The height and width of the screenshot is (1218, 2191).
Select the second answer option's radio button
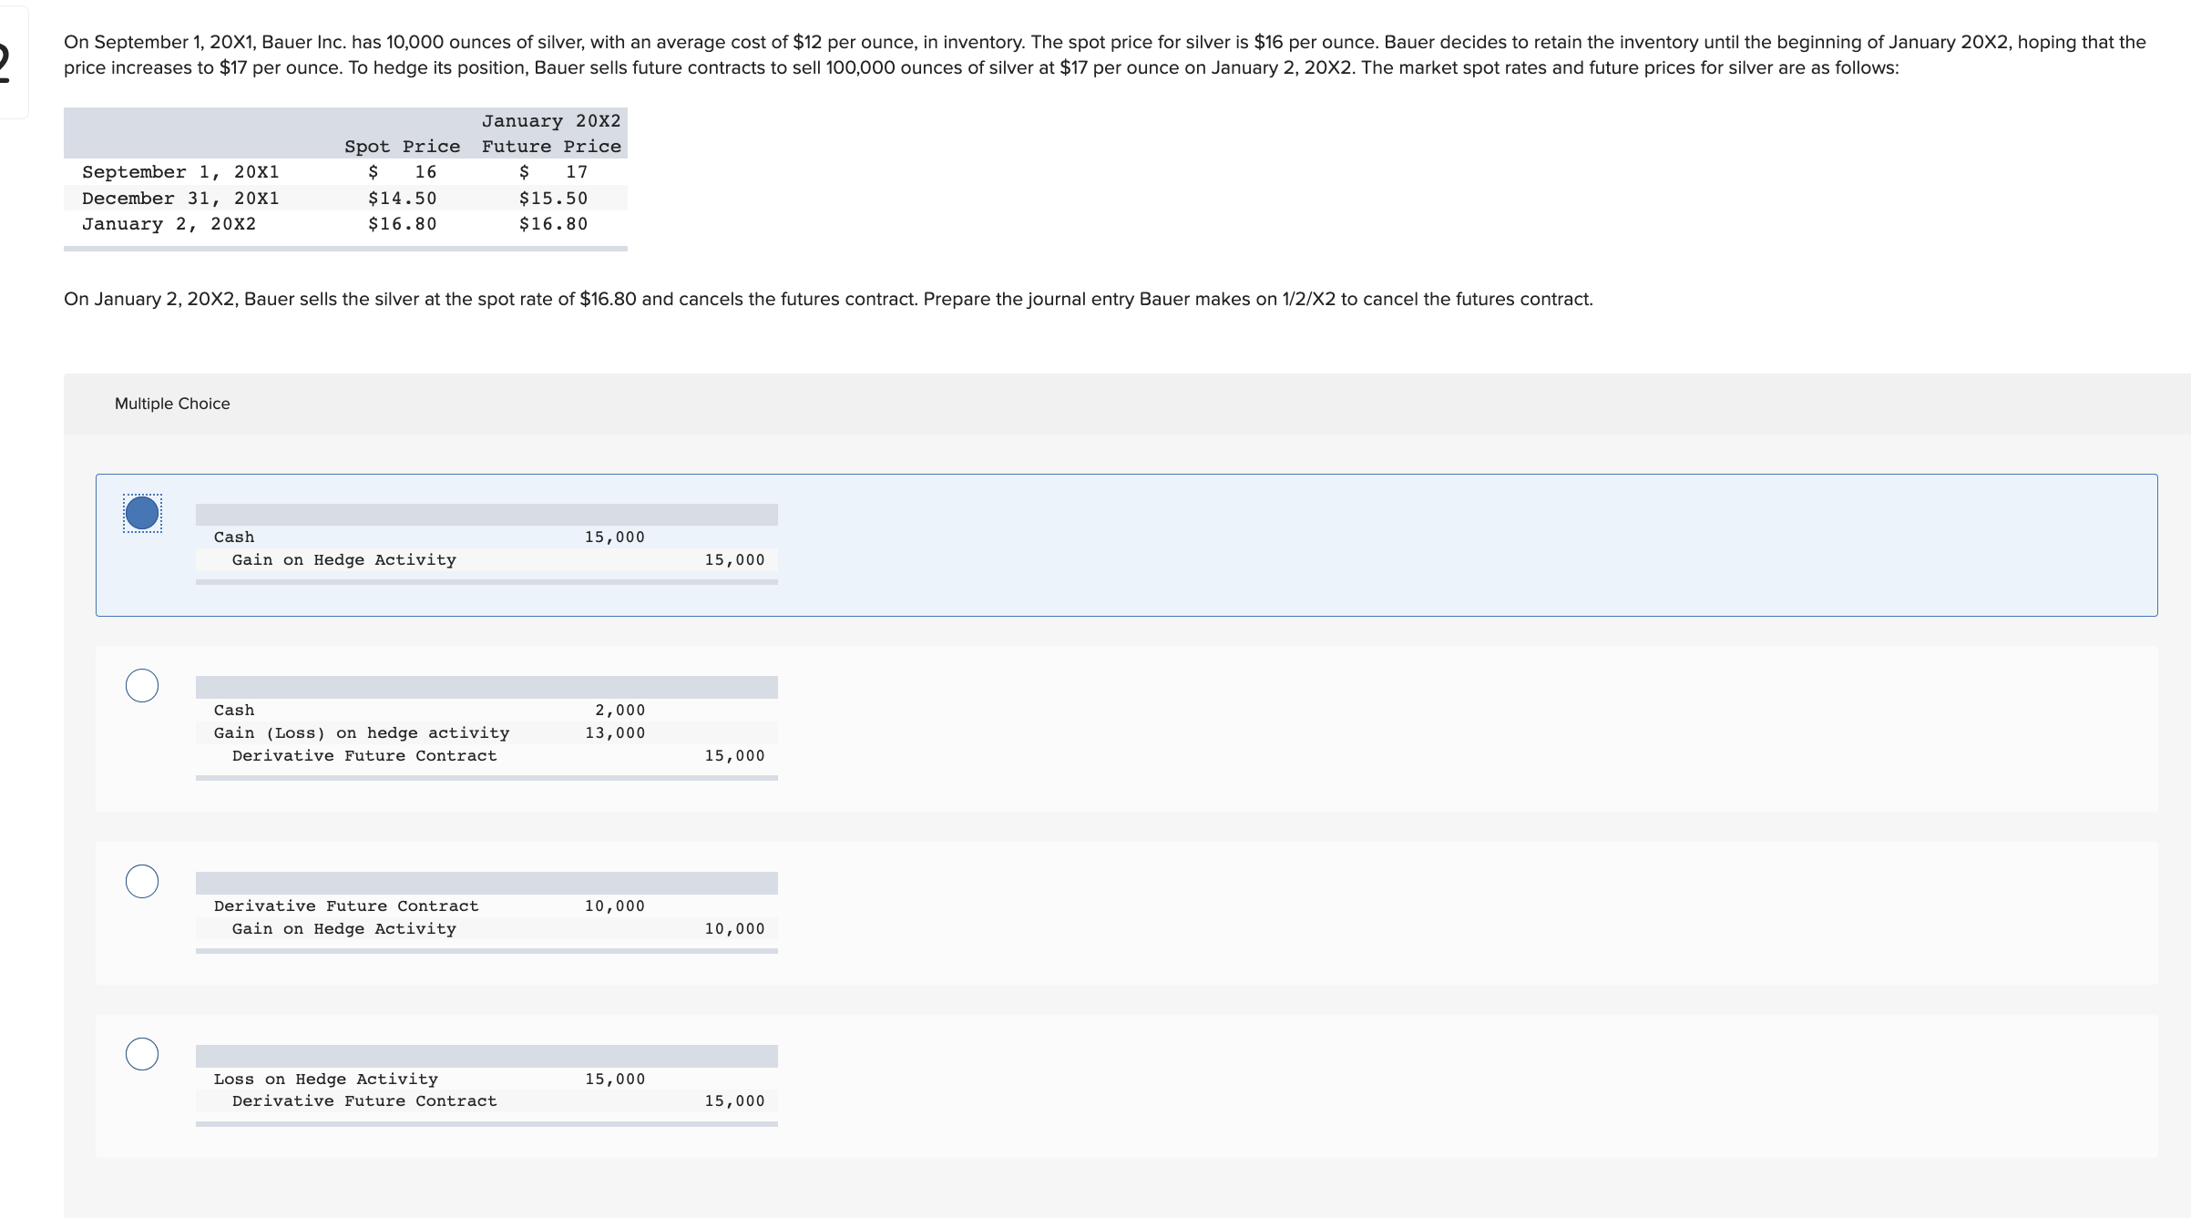tap(141, 686)
